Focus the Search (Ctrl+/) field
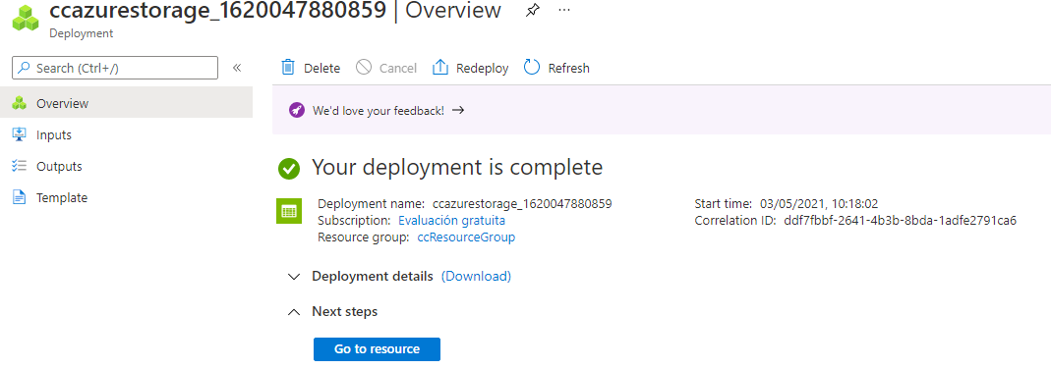This screenshot has height=369, width=1051. pyautogui.click(x=115, y=68)
